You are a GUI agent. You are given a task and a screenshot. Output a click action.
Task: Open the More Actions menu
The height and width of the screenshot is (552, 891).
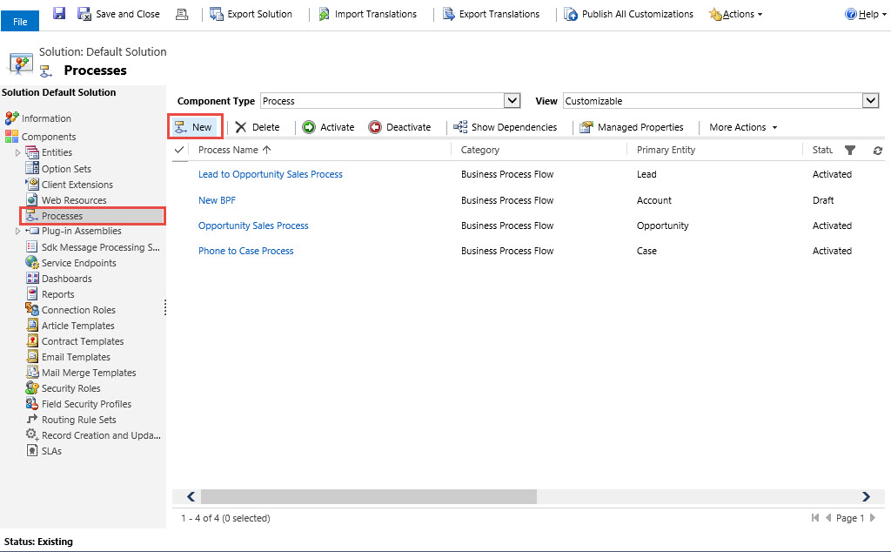point(743,127)
